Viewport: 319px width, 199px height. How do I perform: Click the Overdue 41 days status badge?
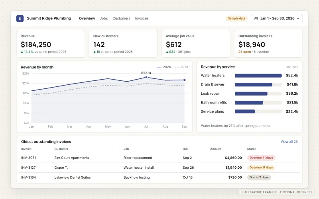coord(261,158)
